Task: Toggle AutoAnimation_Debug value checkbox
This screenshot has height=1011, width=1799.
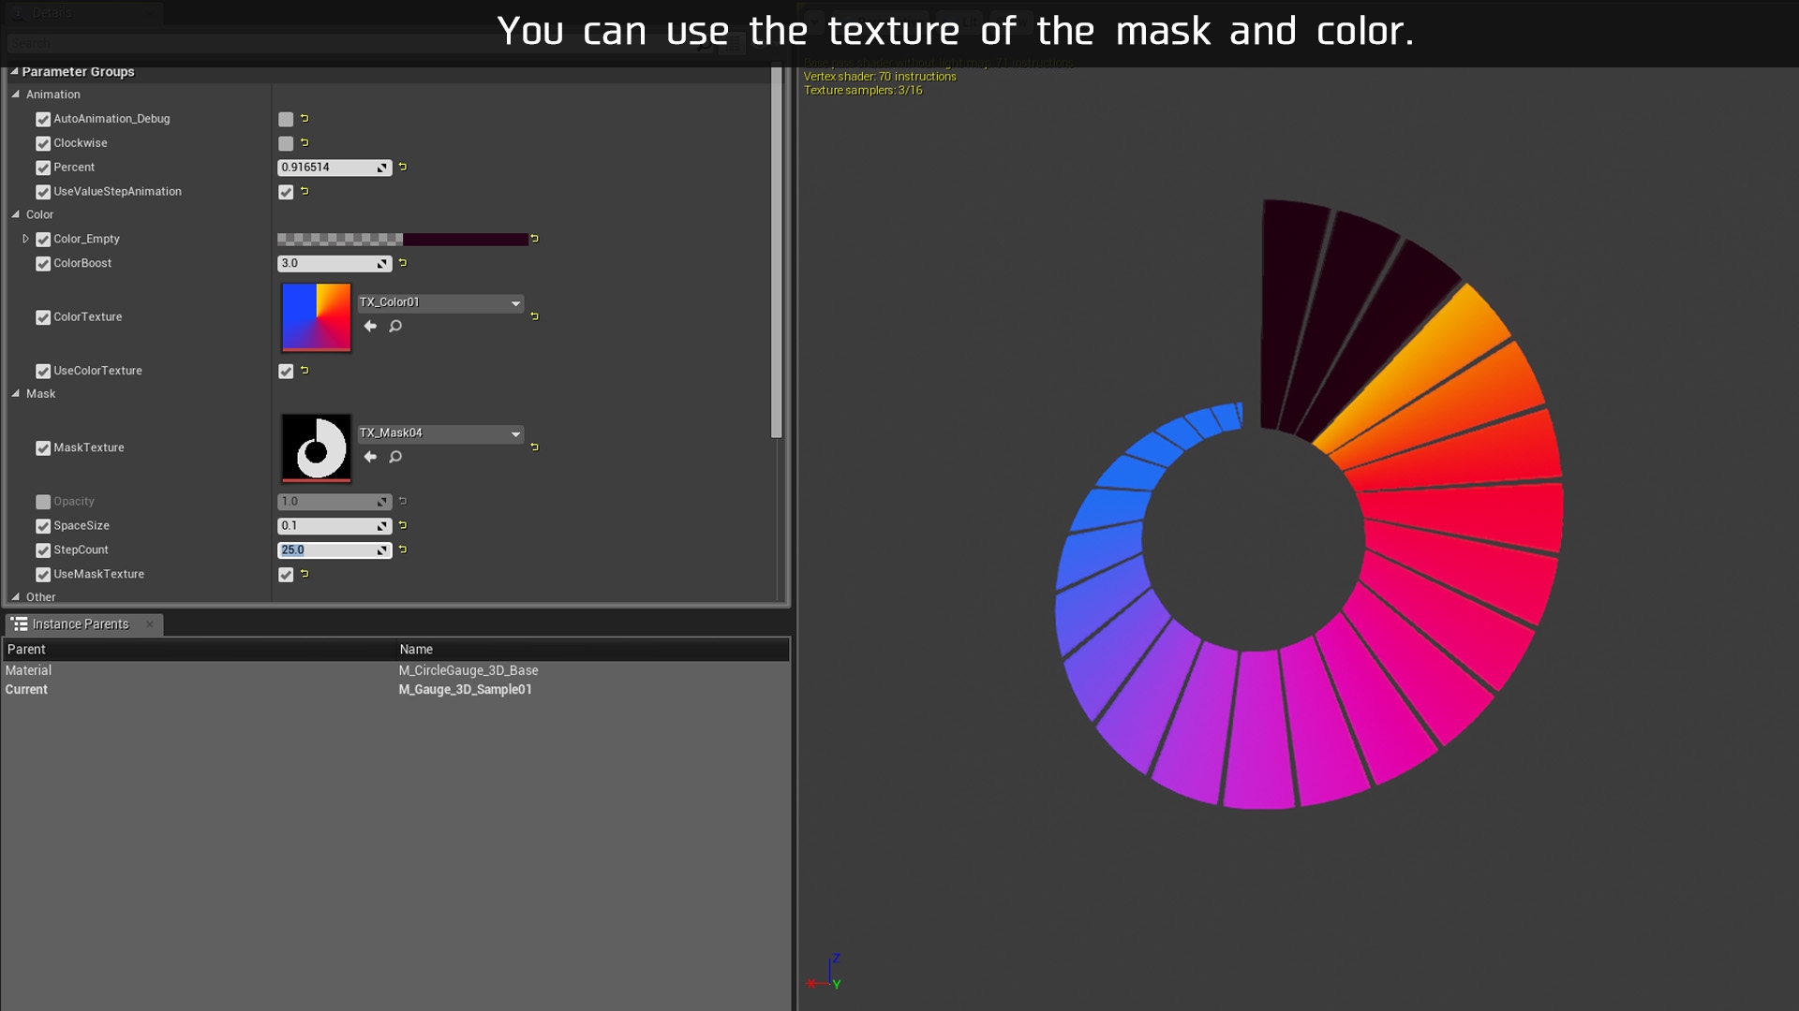Action: point(286,119)
